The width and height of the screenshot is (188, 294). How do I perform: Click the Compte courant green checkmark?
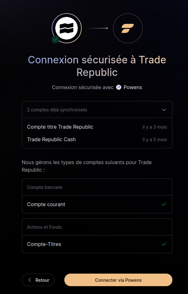(x=164, y=204)
